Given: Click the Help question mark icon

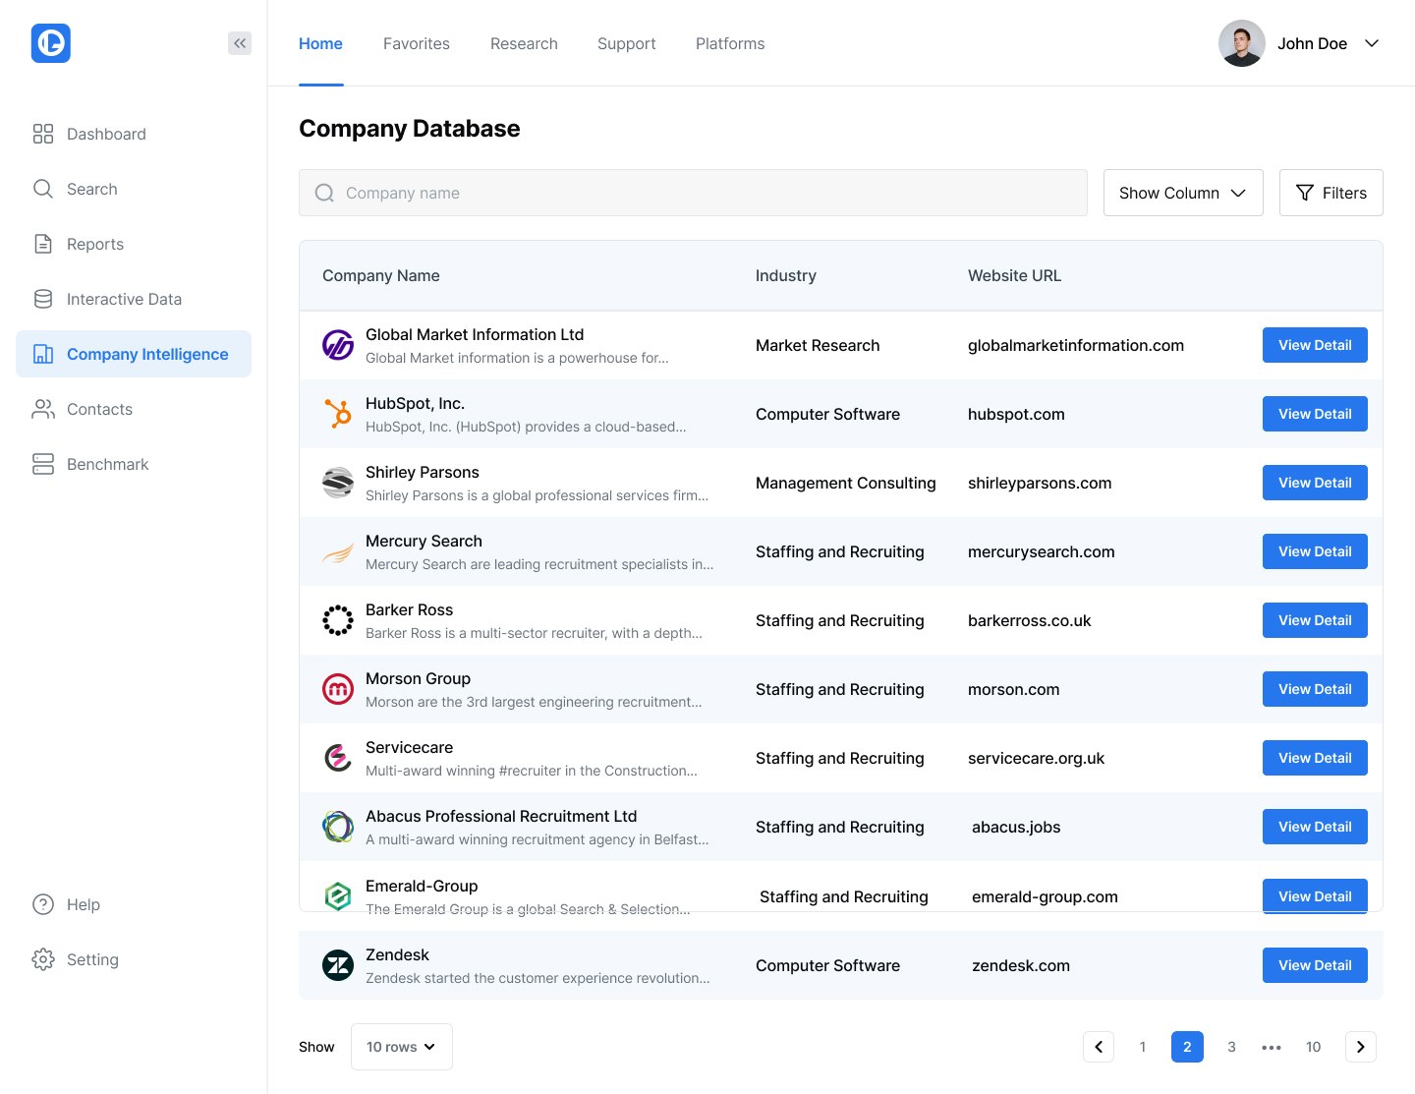Looking at the screenshot, I should 43,904.
